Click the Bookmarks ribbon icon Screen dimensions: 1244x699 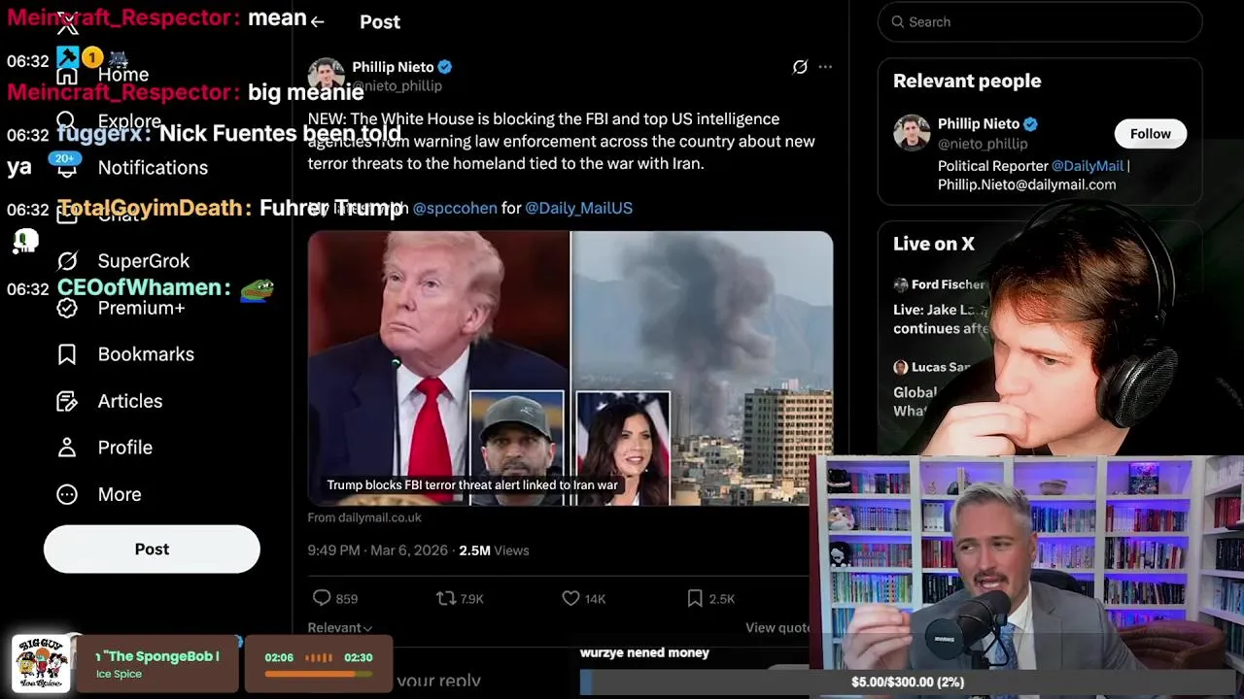[67, 354]
